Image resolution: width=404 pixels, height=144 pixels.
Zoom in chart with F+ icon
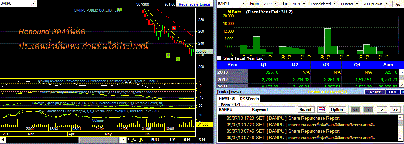[134, 140]
